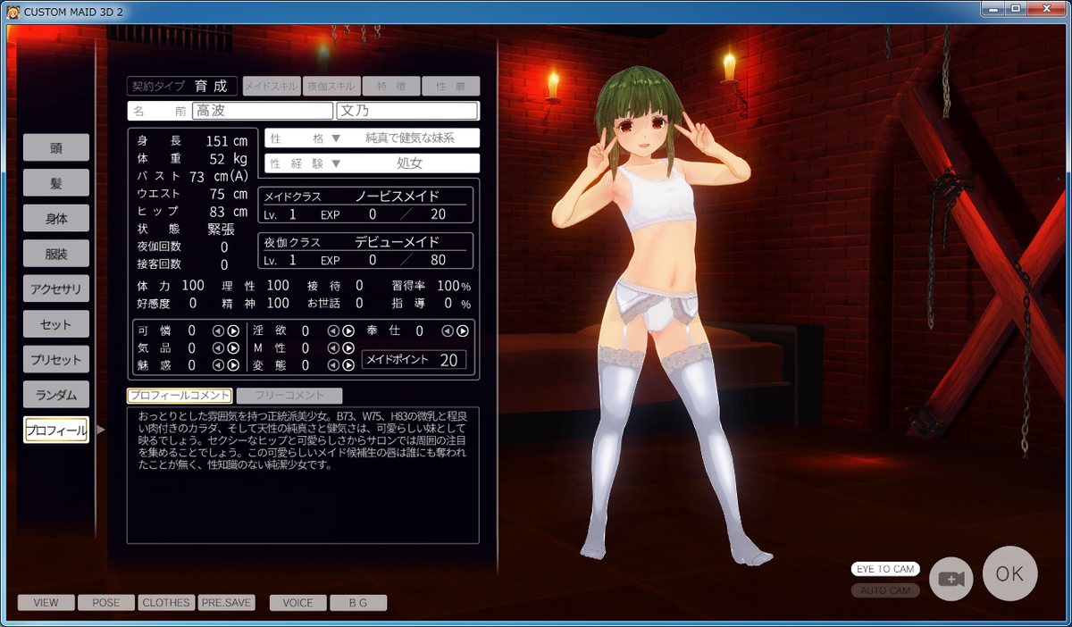Screen dimensions: 1072x627
Task: Increase the 気品 stat with right arrow
Action: click(x=233, y=347)
